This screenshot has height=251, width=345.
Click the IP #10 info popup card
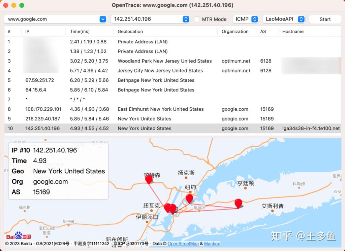[x=58, y=170]
